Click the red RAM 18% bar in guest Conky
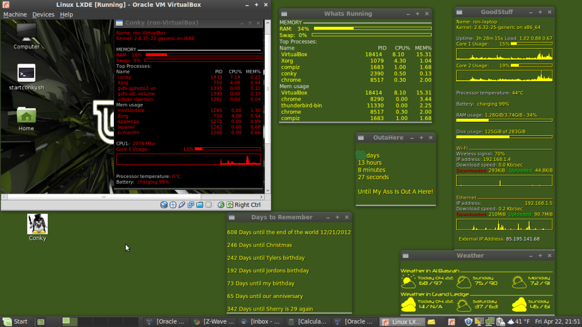 (204, 55)
